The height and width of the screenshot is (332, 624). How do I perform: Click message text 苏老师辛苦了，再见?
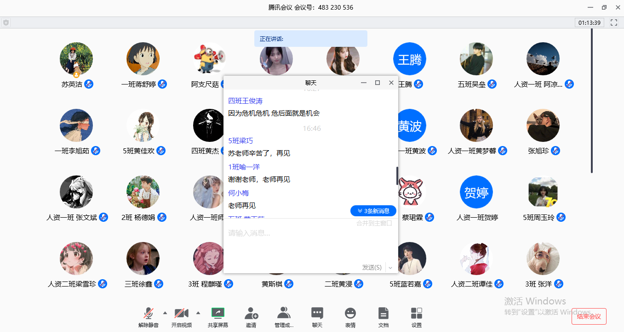259,153
